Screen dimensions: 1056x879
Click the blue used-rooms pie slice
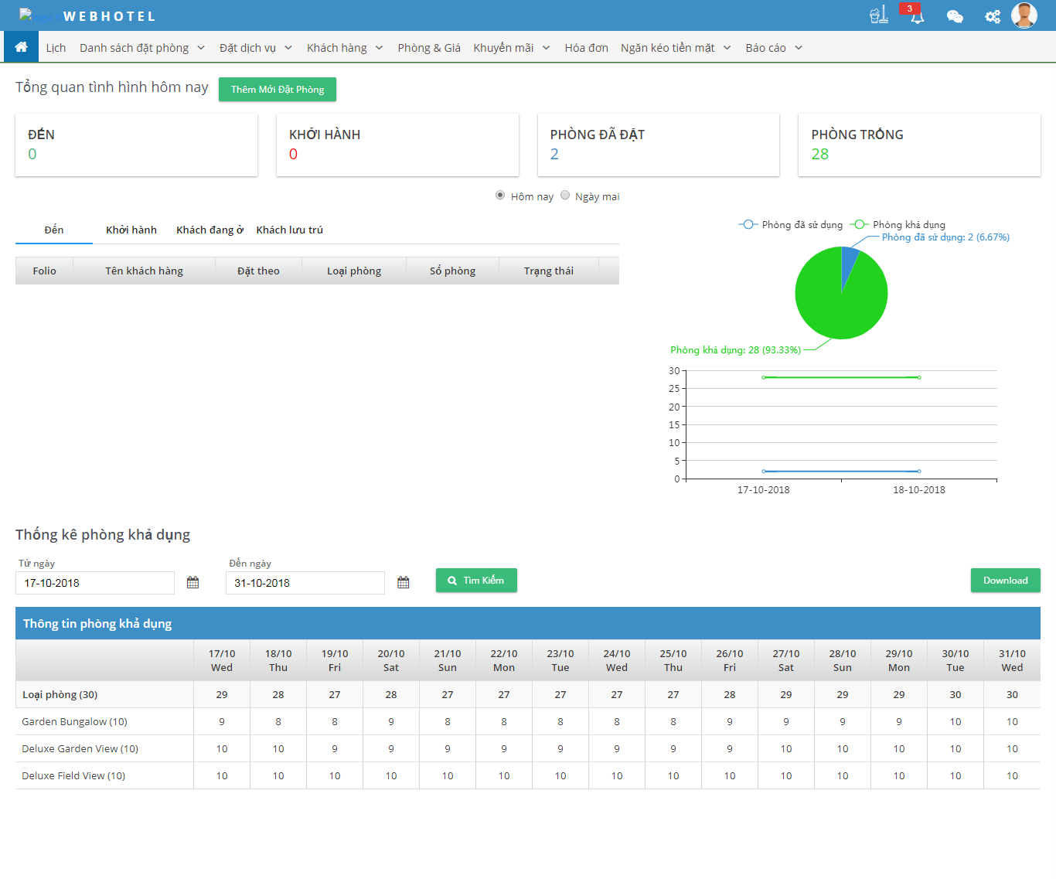(x=849, y=263)
